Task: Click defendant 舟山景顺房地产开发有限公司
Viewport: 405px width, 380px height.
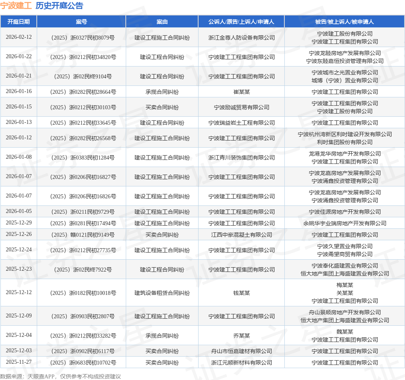Action: 345,313
